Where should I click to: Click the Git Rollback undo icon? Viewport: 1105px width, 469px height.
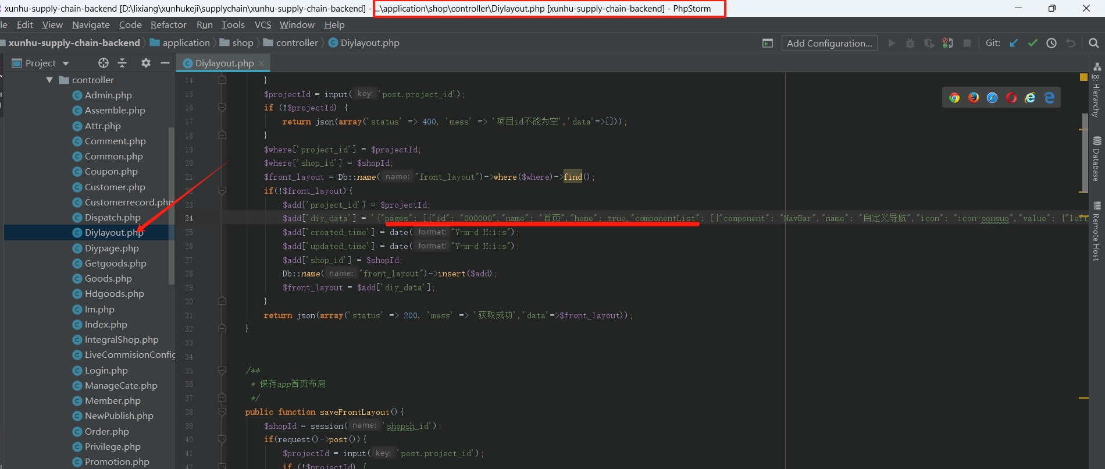[x=1070, y=43]
